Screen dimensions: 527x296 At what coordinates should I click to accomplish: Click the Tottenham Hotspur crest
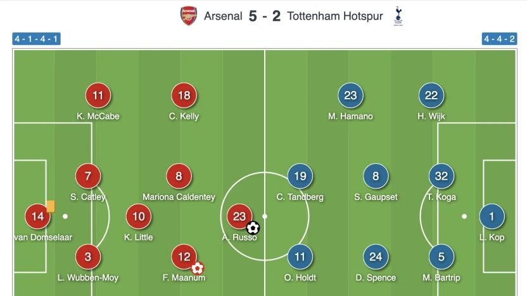click(398, 16)
